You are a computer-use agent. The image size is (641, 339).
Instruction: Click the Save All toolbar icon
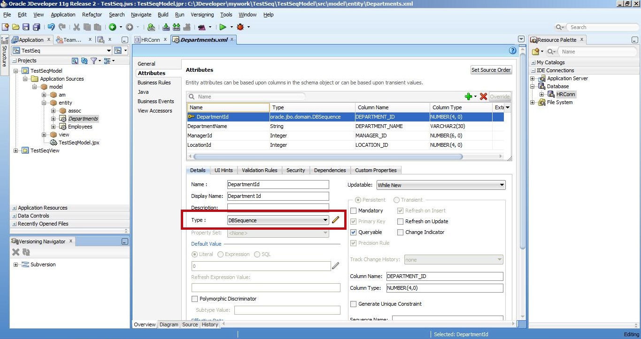(36, 27)
